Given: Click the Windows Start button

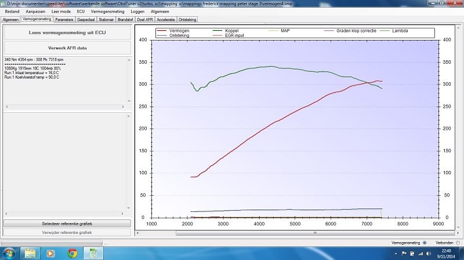Looking at the screenshot, I should pyautogui.click(x=9, y=253).
